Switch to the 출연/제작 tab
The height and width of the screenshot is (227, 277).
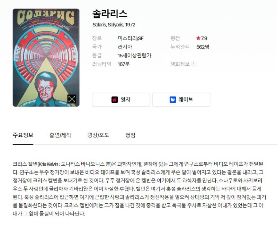point(60,135)
